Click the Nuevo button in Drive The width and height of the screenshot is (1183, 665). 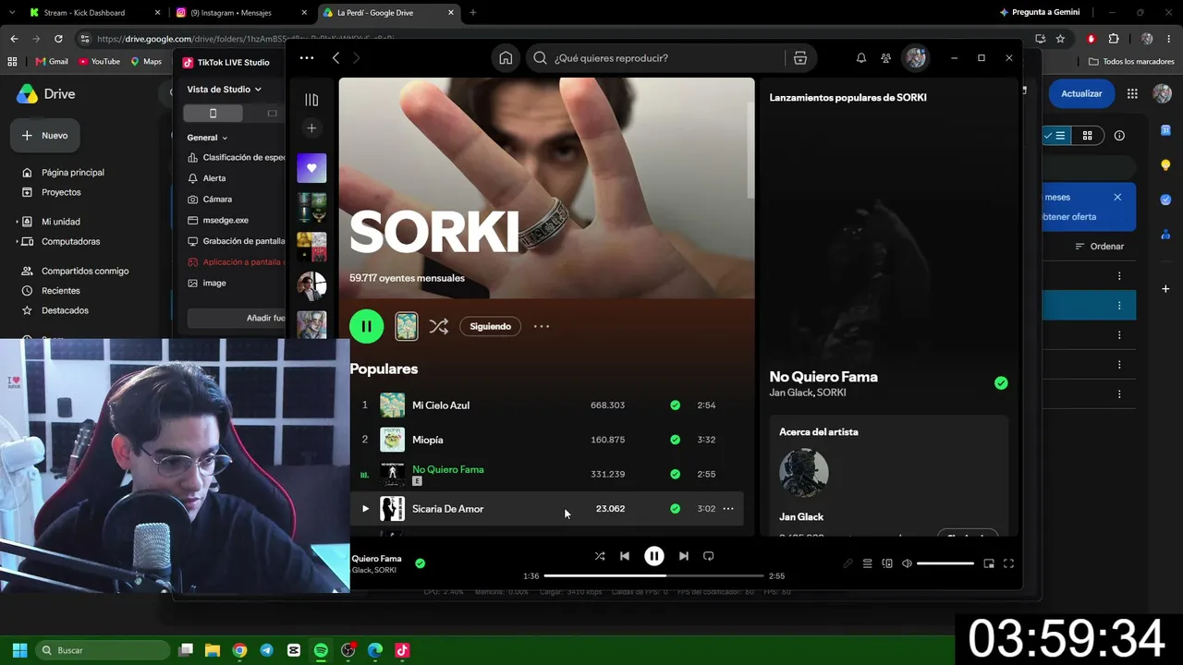tap(45, 136)
